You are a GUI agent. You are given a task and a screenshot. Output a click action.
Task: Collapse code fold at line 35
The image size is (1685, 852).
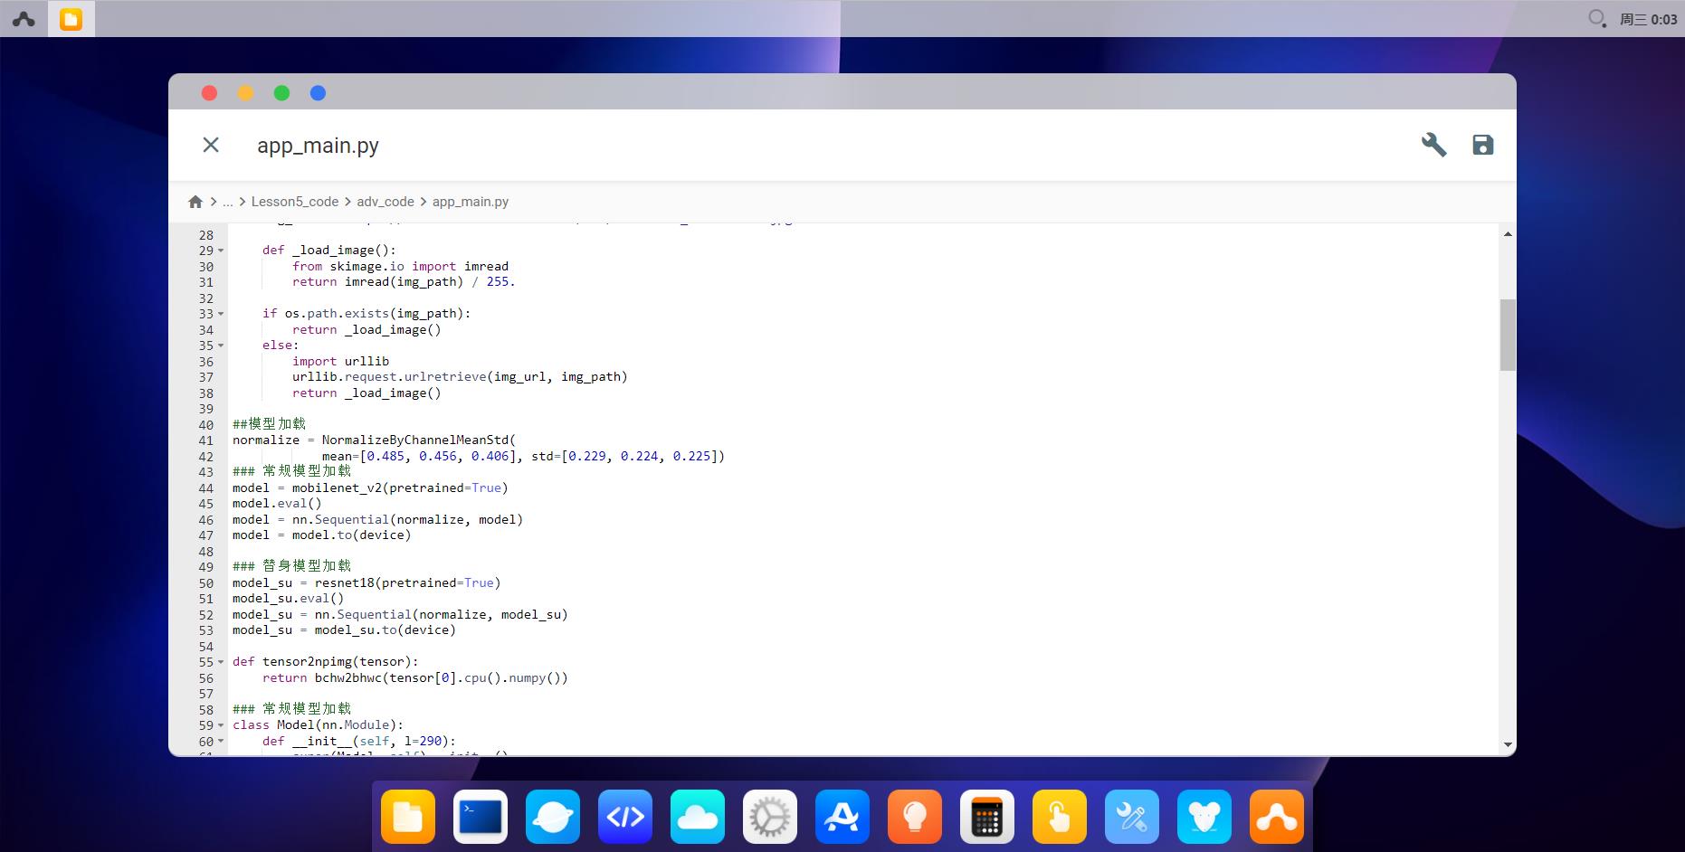pos(221,346)
